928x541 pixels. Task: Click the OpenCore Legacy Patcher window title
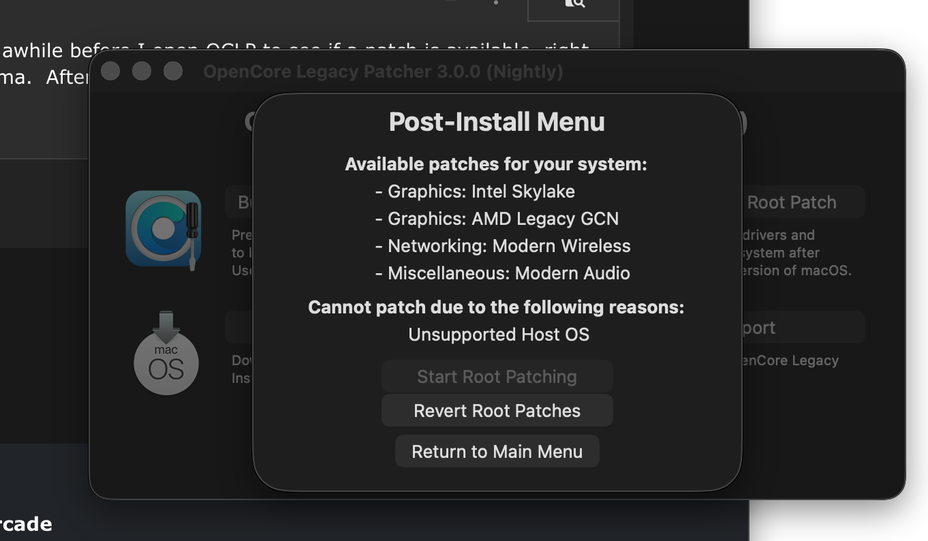[x=383, y=72]
